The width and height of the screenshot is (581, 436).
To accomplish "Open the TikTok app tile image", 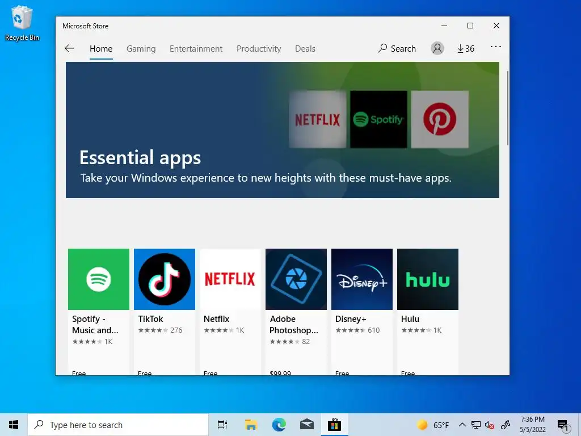I will point(165,279).
